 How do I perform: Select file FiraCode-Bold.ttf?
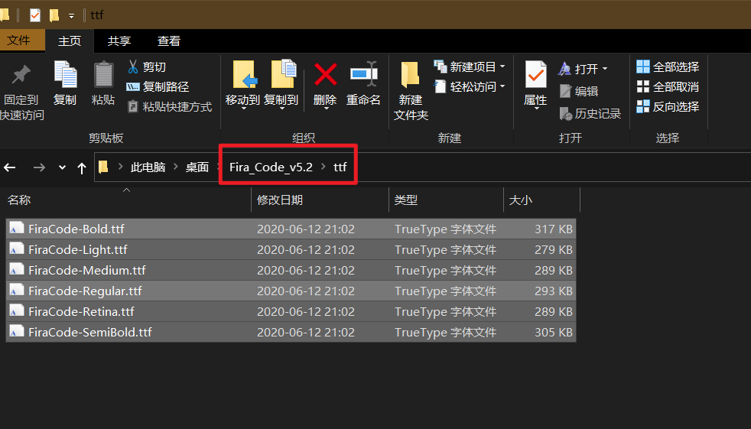(291, 229)
